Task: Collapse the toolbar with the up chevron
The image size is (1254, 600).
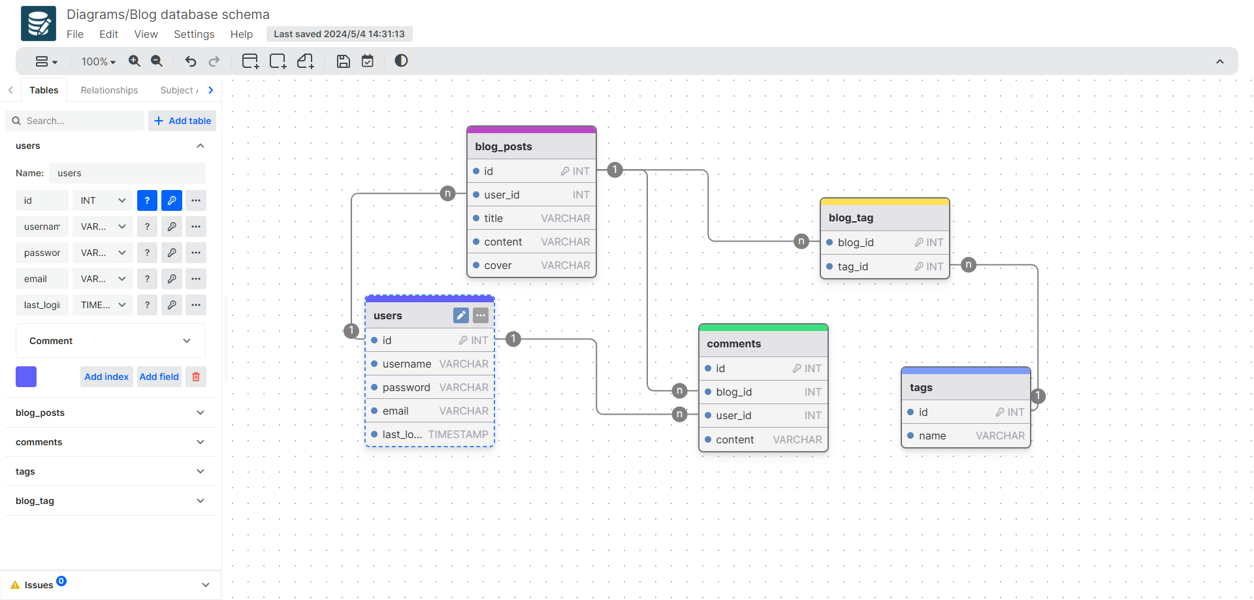Action: coord(1219,61)
